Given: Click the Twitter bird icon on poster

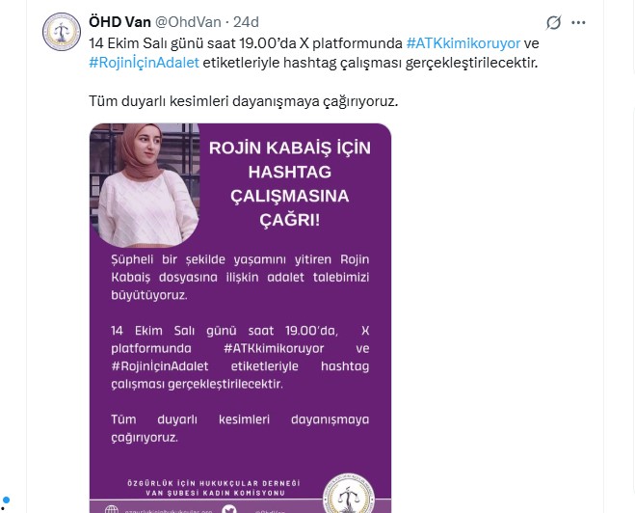Looking at the screenshot, I should coord(229,509).
